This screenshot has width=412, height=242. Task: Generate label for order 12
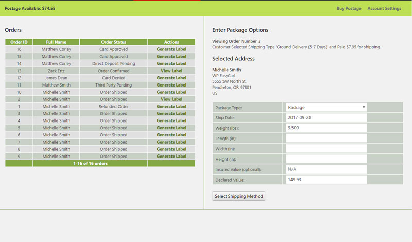(171, 78)
